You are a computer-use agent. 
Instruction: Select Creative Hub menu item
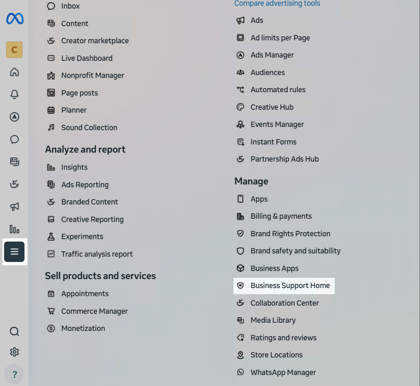[272, 107]
